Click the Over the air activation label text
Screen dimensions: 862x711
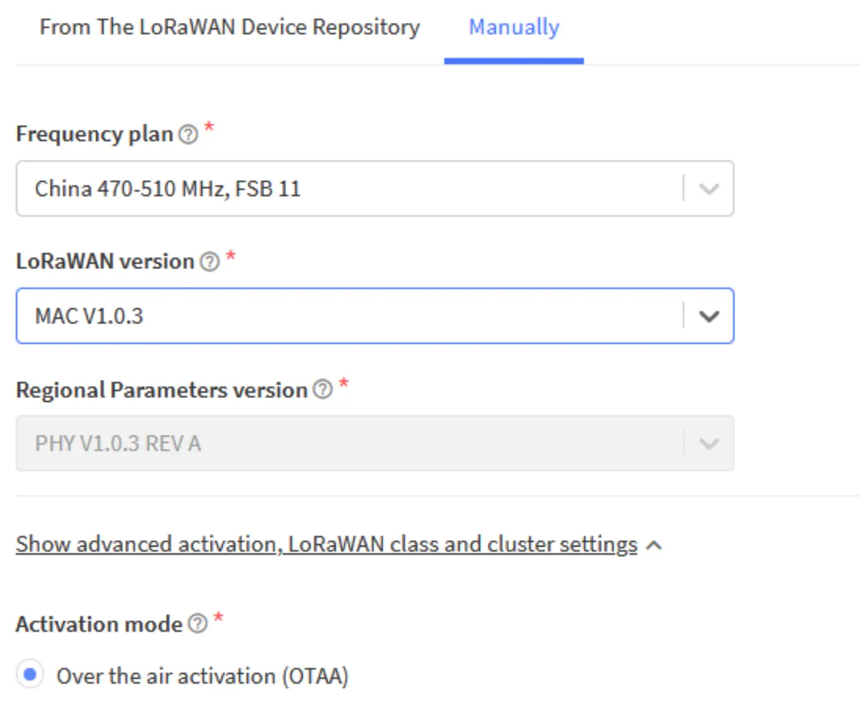(202, 676)
